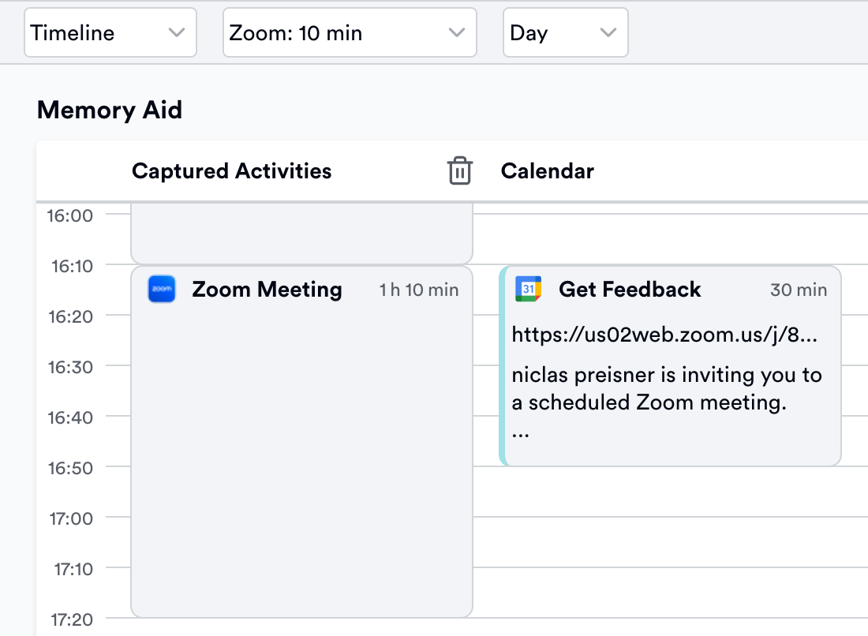Click the Calendar column header
Viewport: 868px width, 636px height.
point(547,170)
